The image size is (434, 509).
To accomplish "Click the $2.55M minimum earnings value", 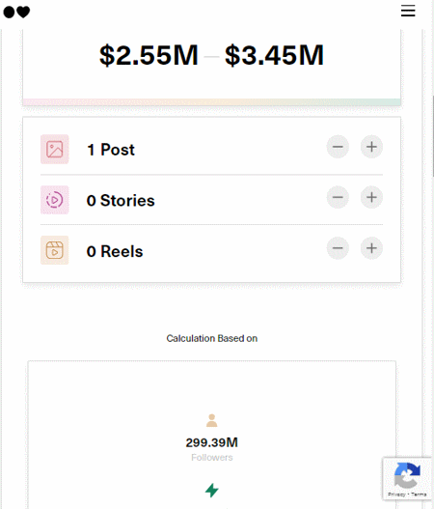I will (x=149, y=55).
